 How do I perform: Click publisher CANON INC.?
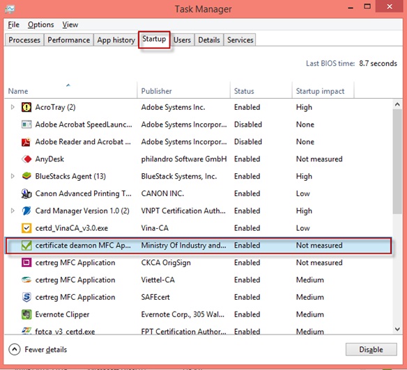pyautogui.click(x=162, y=193)
